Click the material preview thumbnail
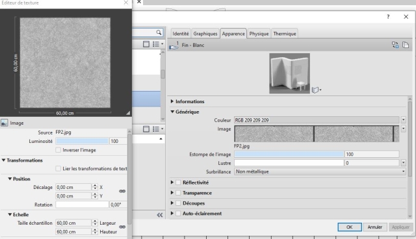The width and height of the screenshot is (416, 239). (289, 73)
